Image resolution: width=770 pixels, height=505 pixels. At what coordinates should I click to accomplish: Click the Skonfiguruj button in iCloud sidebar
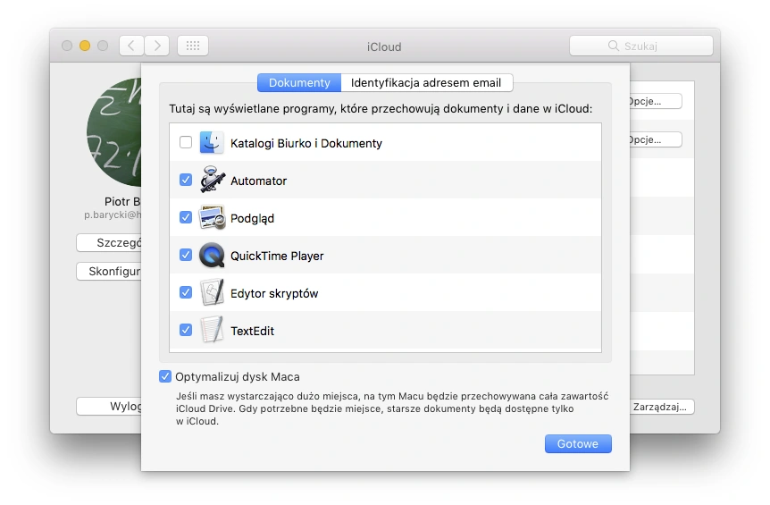point(109,271)
